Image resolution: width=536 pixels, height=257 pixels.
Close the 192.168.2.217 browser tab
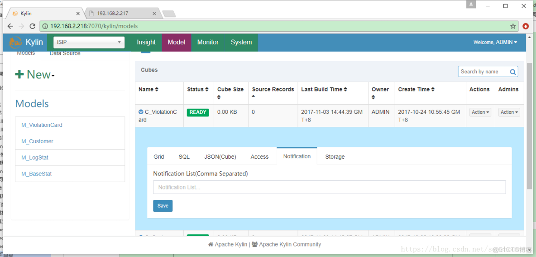(x=154, y=14)
